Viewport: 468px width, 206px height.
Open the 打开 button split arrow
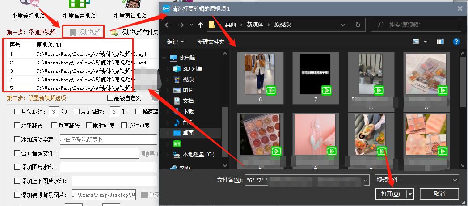[x=411, y=194]
